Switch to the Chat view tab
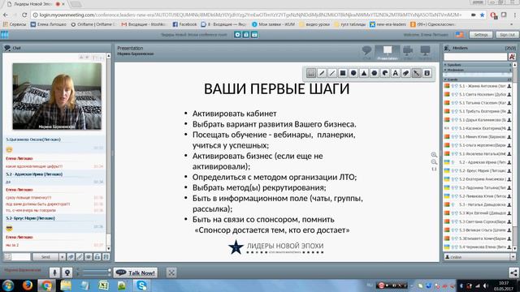 [366, 53]
